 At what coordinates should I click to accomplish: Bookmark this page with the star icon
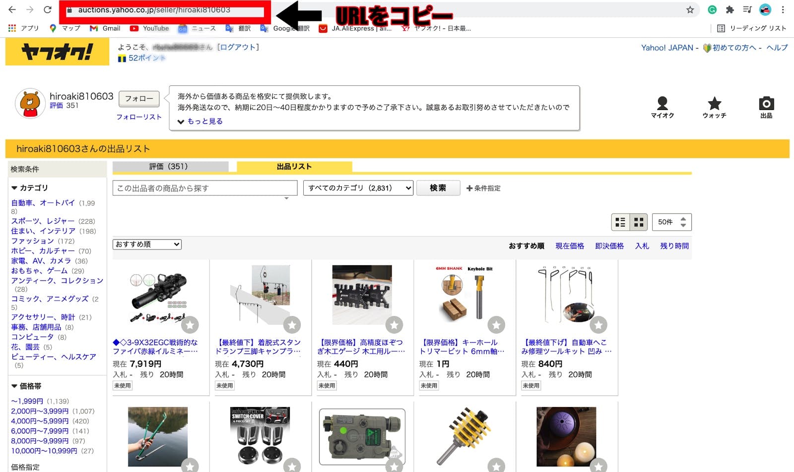point(690,10)
